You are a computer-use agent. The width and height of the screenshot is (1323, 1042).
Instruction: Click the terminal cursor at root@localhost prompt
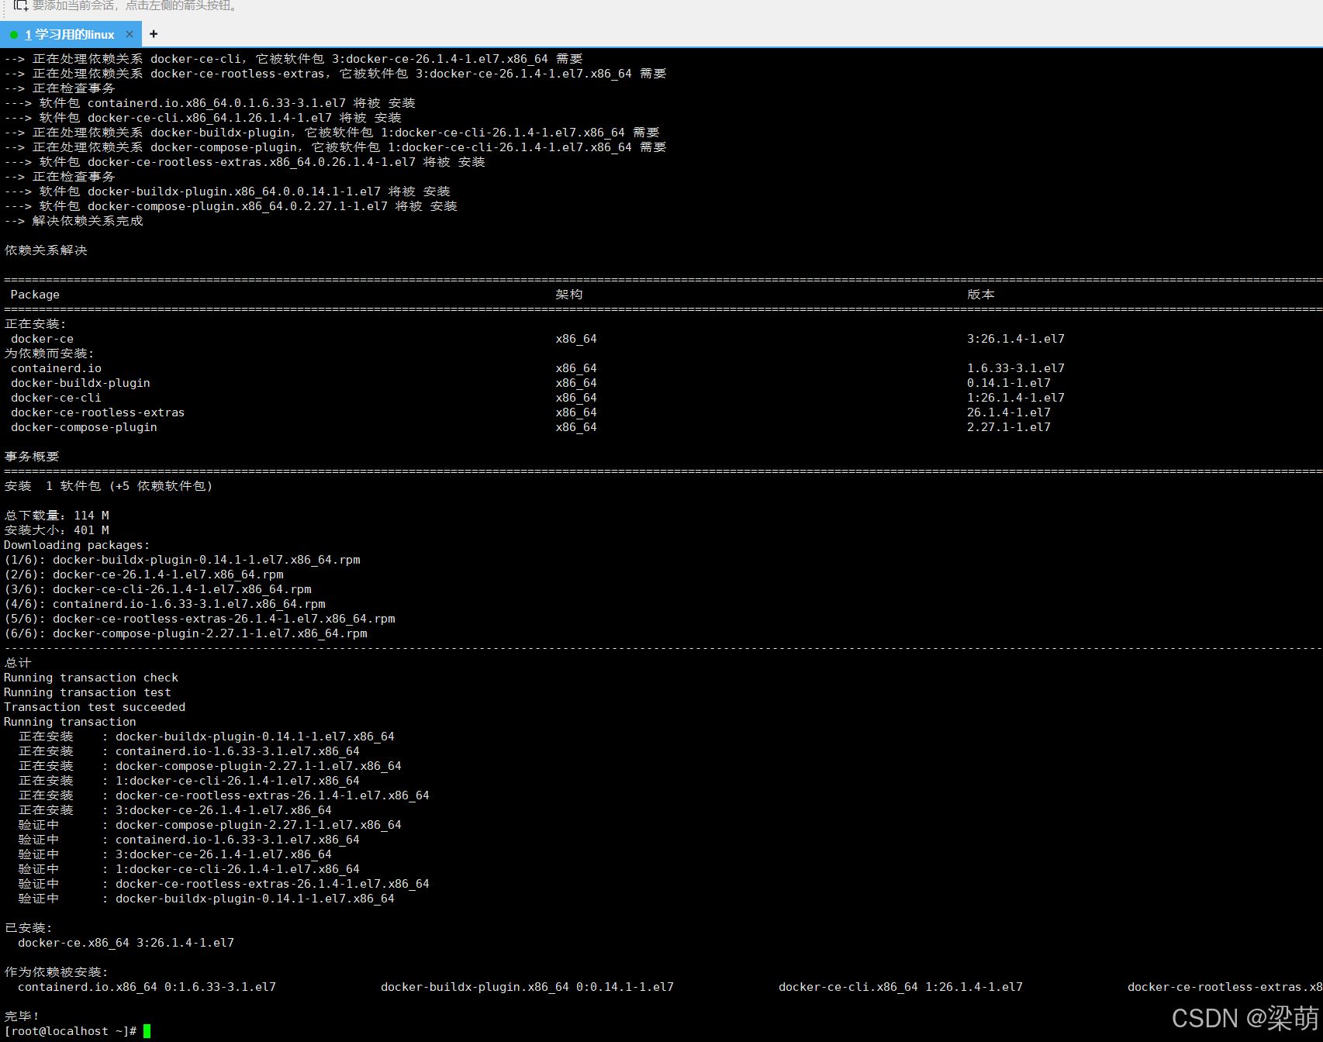tap(147, 1031)
